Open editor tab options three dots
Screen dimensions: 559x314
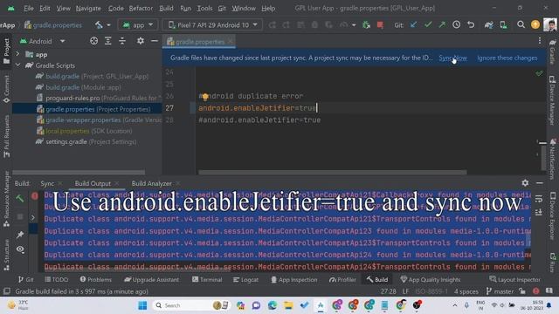click(540, 41)
